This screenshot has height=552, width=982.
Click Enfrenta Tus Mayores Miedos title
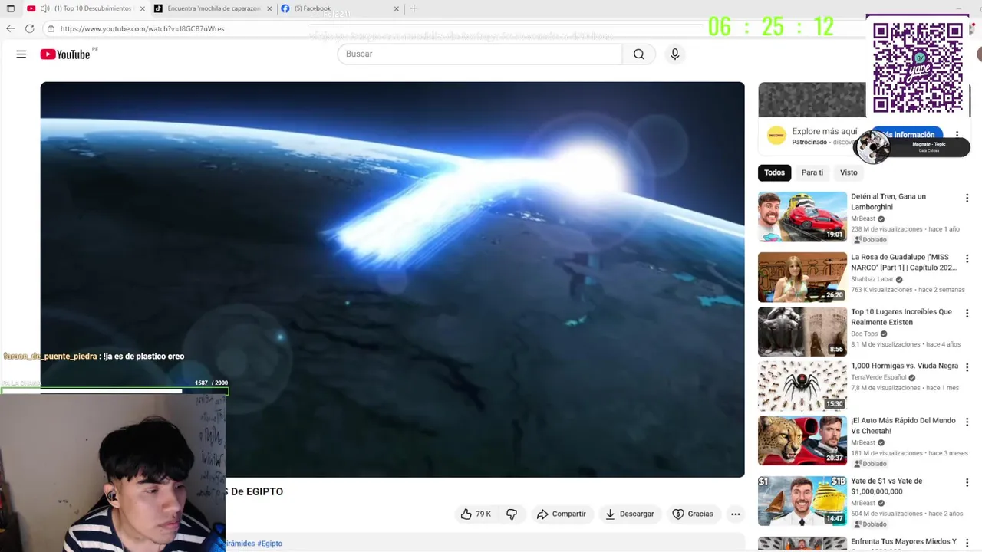coord(904,541)
